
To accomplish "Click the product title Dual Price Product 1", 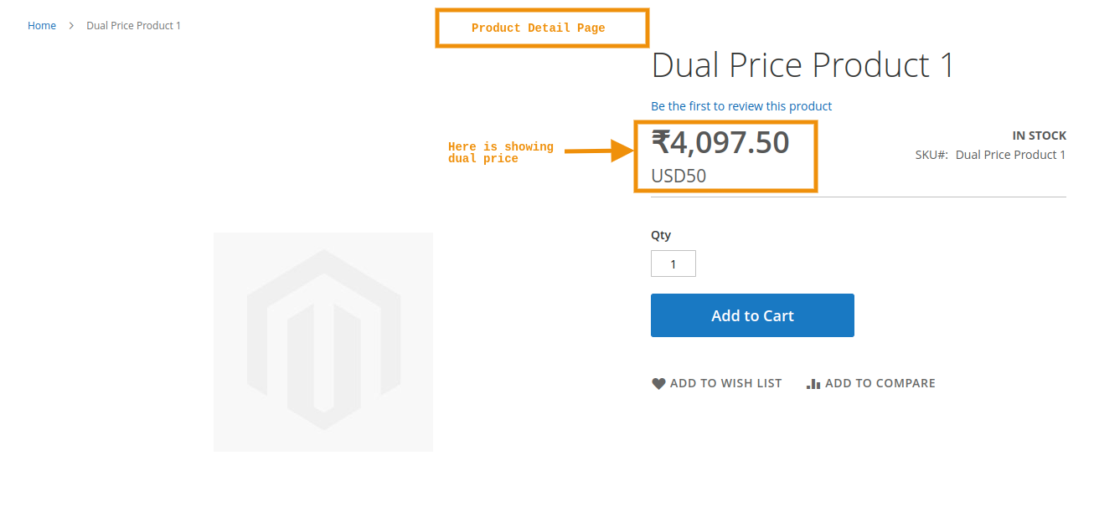I will coord(802,64).
